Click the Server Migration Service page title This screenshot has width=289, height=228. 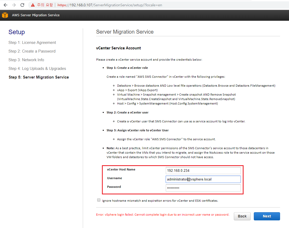pyautogui.click(x=125, y=32)
